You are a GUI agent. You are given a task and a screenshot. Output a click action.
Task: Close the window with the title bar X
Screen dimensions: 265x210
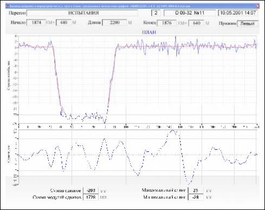pos(257,6)
